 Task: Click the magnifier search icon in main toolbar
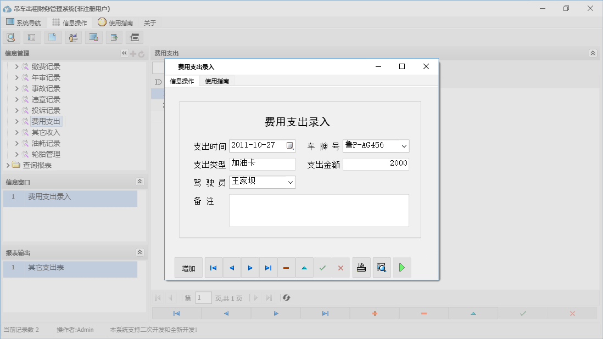11,37
